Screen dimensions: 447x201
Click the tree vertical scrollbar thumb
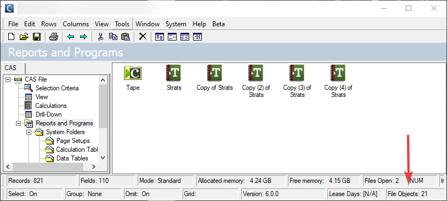pyautogui.click(x=103, y=106)
